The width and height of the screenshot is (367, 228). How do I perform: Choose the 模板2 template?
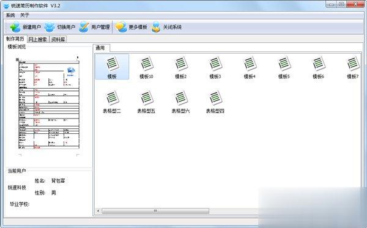pos(180,67)
